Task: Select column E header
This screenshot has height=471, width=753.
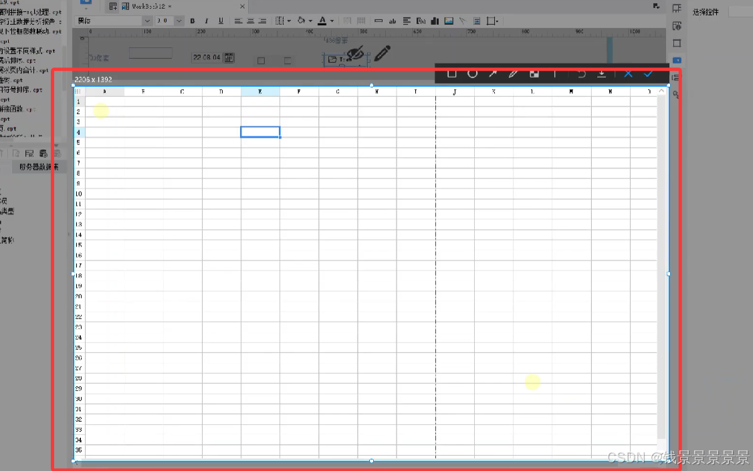Action: point(260,91)
